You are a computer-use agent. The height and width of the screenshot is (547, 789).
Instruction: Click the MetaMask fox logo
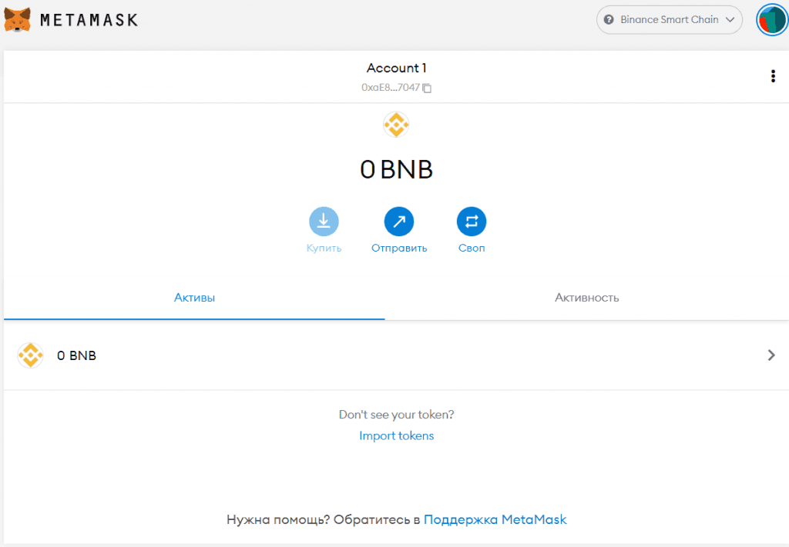(x=17, y=19)
